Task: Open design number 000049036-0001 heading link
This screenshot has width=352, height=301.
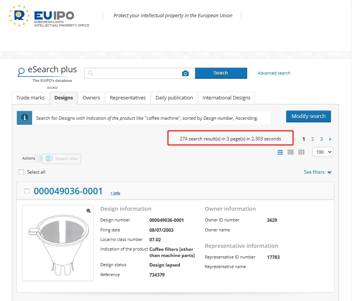Action: click(x=68, y=191)
